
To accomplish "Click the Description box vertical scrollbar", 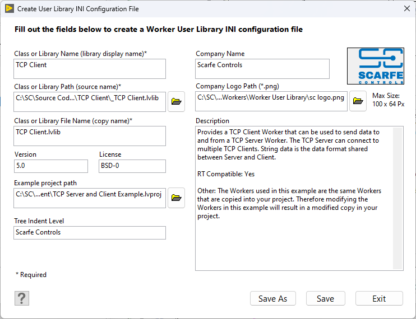I will [x=397, y=198].
